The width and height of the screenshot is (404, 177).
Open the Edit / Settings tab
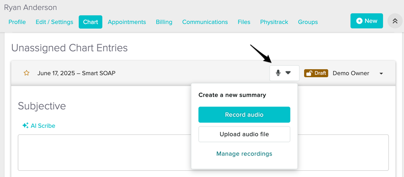click(x=54, y=22)
